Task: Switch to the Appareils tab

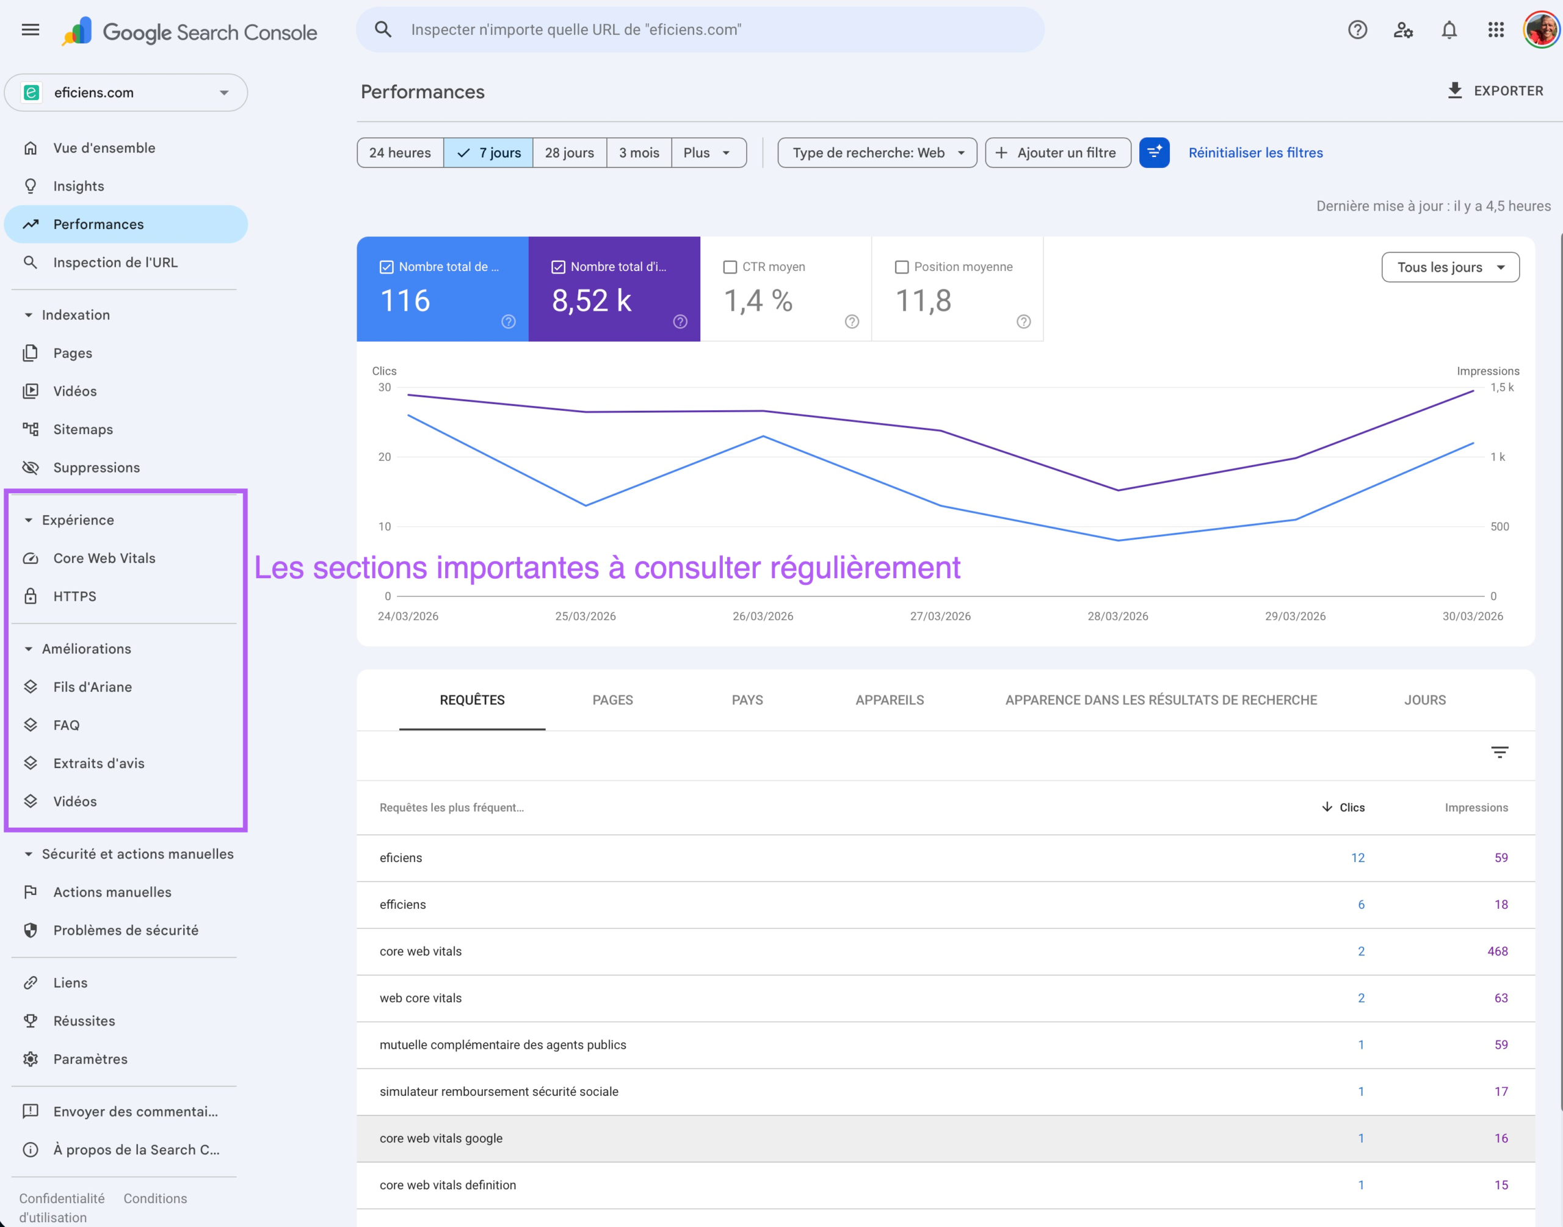Action: coord(889,699)
